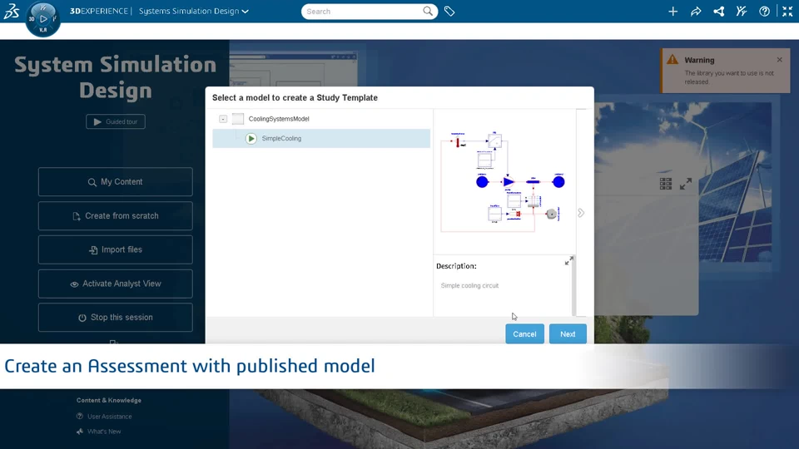Start the Guided tour
The image size is (799, 449).
coord(116,121)
